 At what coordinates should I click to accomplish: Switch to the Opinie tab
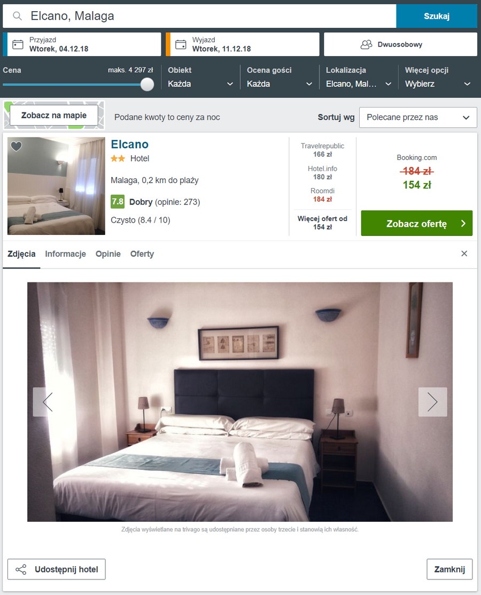pos(108,254)
